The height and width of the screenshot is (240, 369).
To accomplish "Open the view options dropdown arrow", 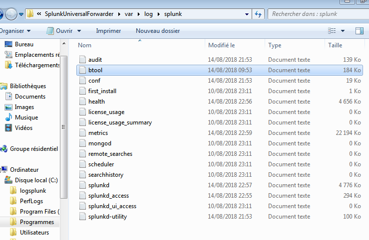I will point(343,31).
